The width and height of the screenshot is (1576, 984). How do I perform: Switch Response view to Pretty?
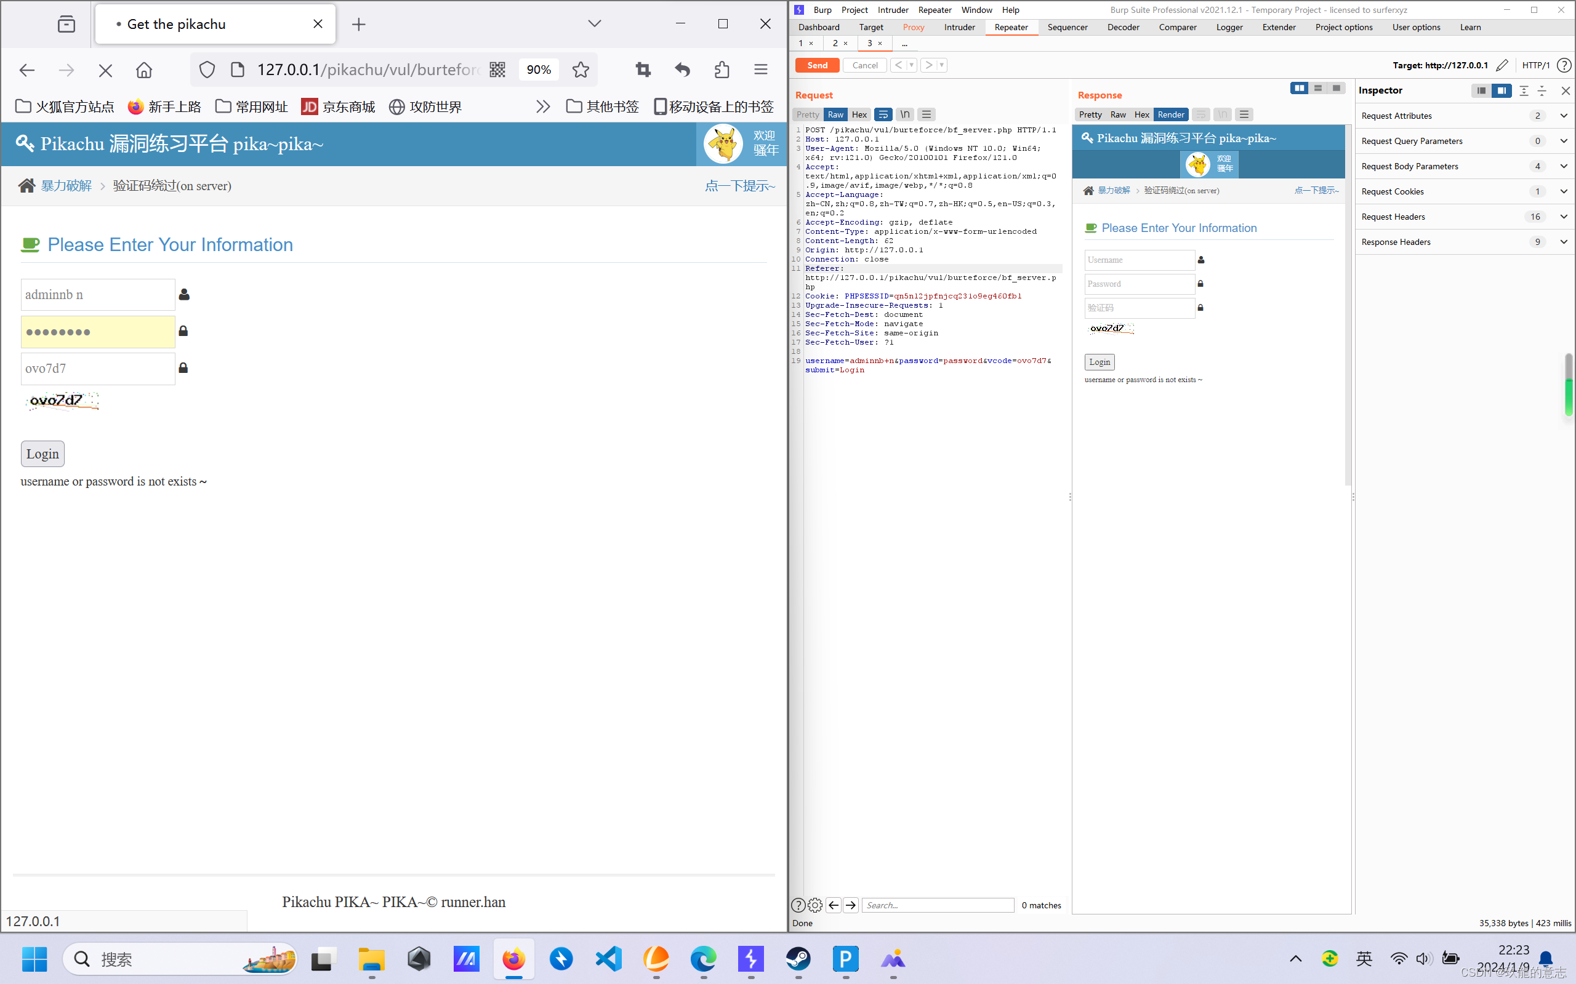coord(1090,114)
